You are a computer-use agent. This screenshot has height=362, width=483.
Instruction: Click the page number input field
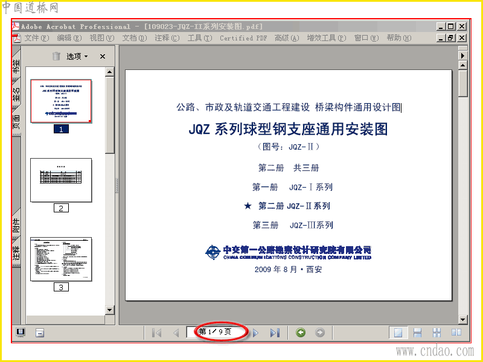[217, 332]
